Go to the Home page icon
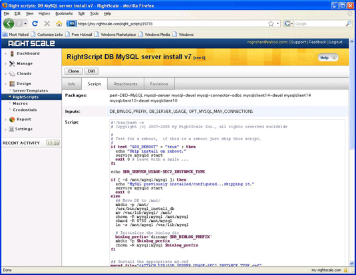Screen dimensions: 356x275 pos(59,23)
